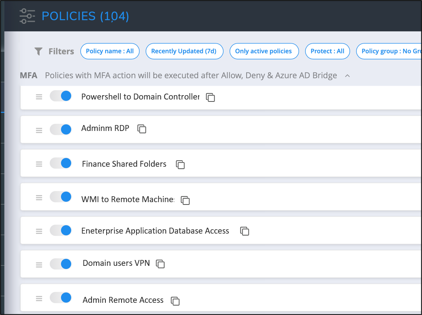
Task: Disable the Powershell to Domain Controller policy toggle
Action: pos(61,96)
